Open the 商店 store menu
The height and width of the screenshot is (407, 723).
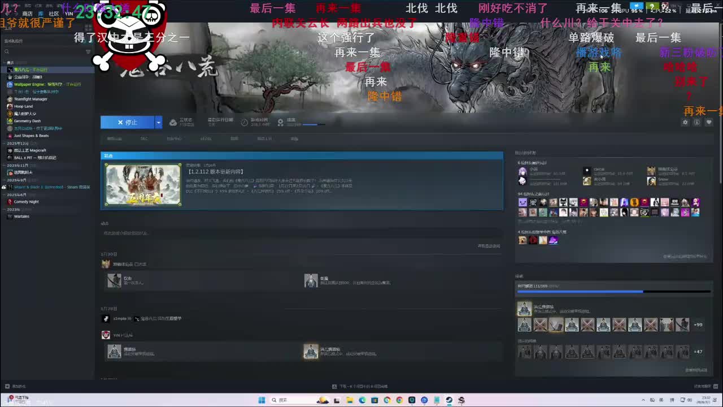pyautogui.click(x=27, y=14)
